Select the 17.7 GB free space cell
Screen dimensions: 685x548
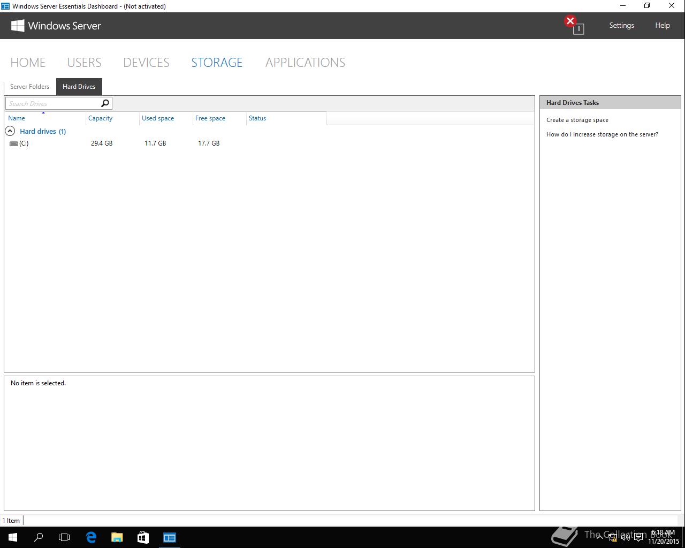(209, 143)
